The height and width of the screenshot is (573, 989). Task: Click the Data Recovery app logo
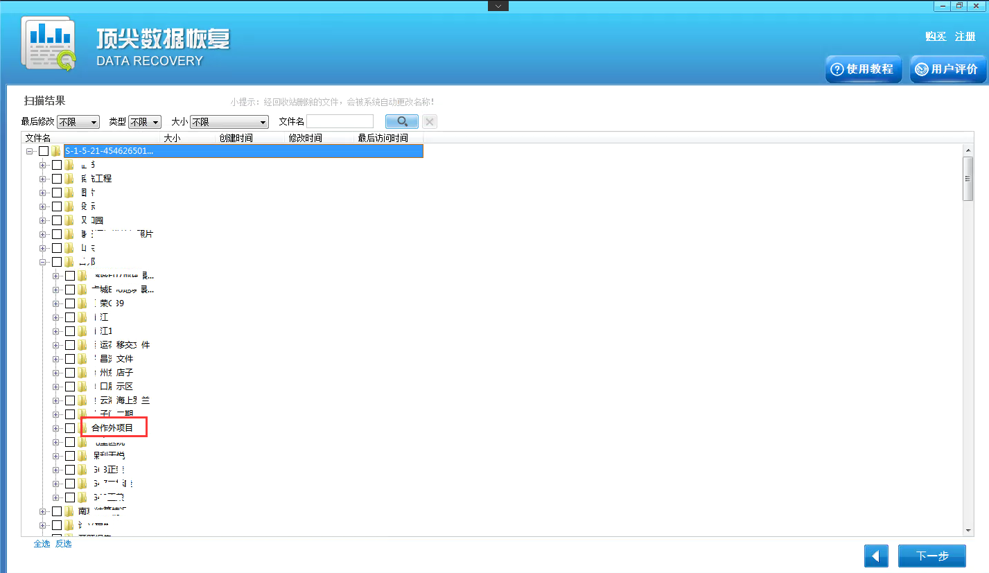pos(49,43)
